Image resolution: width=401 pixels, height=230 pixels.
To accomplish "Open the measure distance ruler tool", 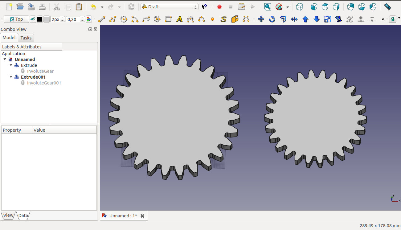I will 387,7.
